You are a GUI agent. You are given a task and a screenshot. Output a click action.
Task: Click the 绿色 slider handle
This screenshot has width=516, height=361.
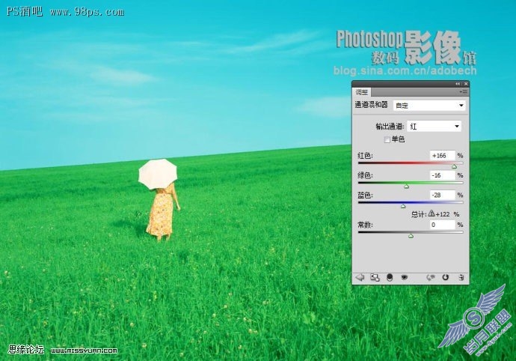[406, 186]
